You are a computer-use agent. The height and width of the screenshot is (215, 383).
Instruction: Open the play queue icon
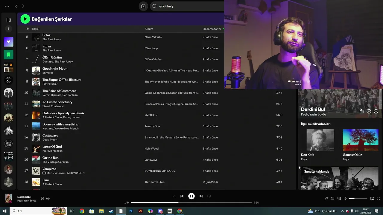(333, 199)
